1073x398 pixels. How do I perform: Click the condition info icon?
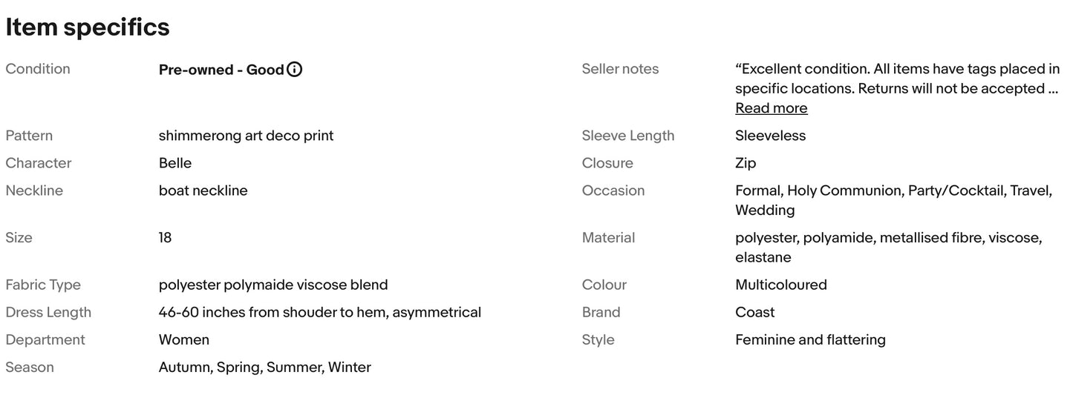(x=295, y=70)
